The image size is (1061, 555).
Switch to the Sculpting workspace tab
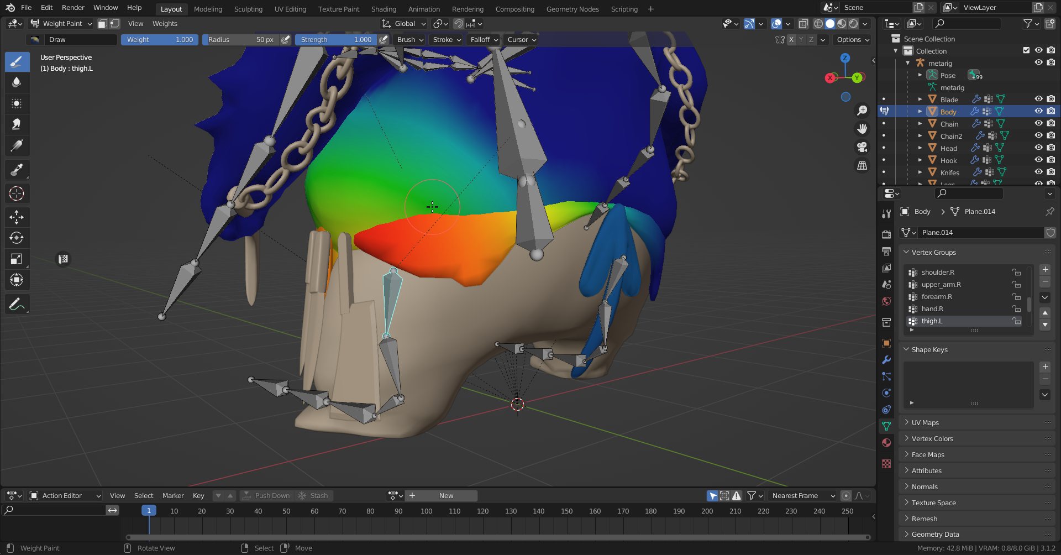coord(248,9)
